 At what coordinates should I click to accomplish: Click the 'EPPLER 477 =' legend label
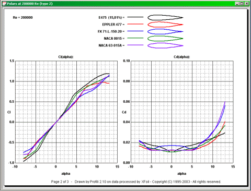(x=113, y=25)
